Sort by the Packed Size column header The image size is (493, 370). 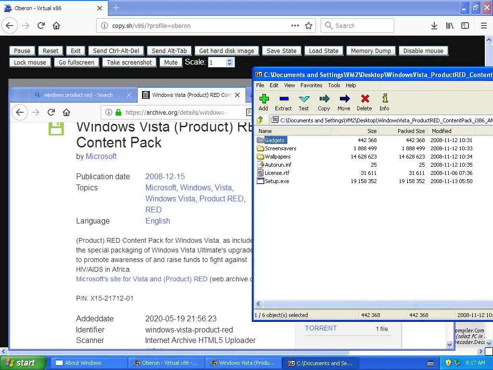click(403, 131)
